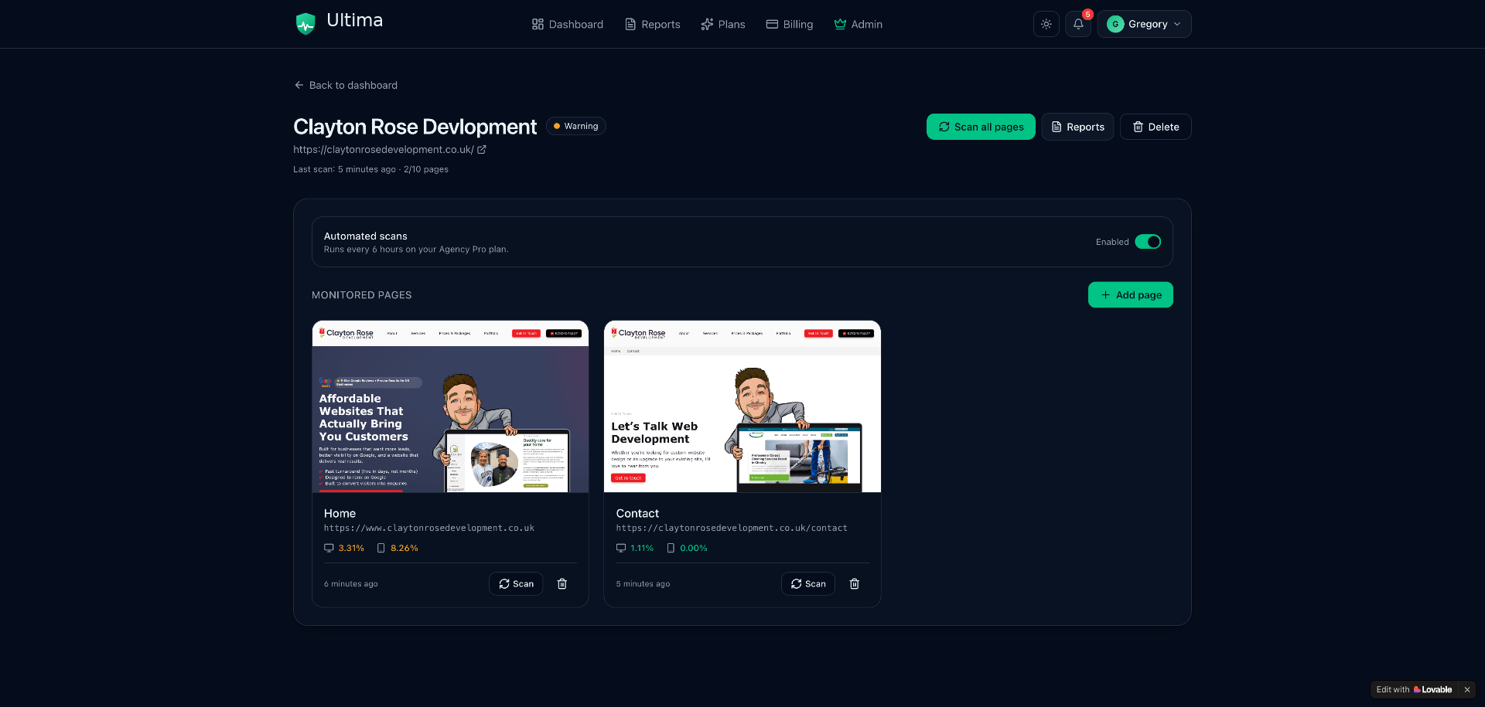Open the external link icon beside site URL
This screenshot has width=1485, height=707.
(482, 150)
